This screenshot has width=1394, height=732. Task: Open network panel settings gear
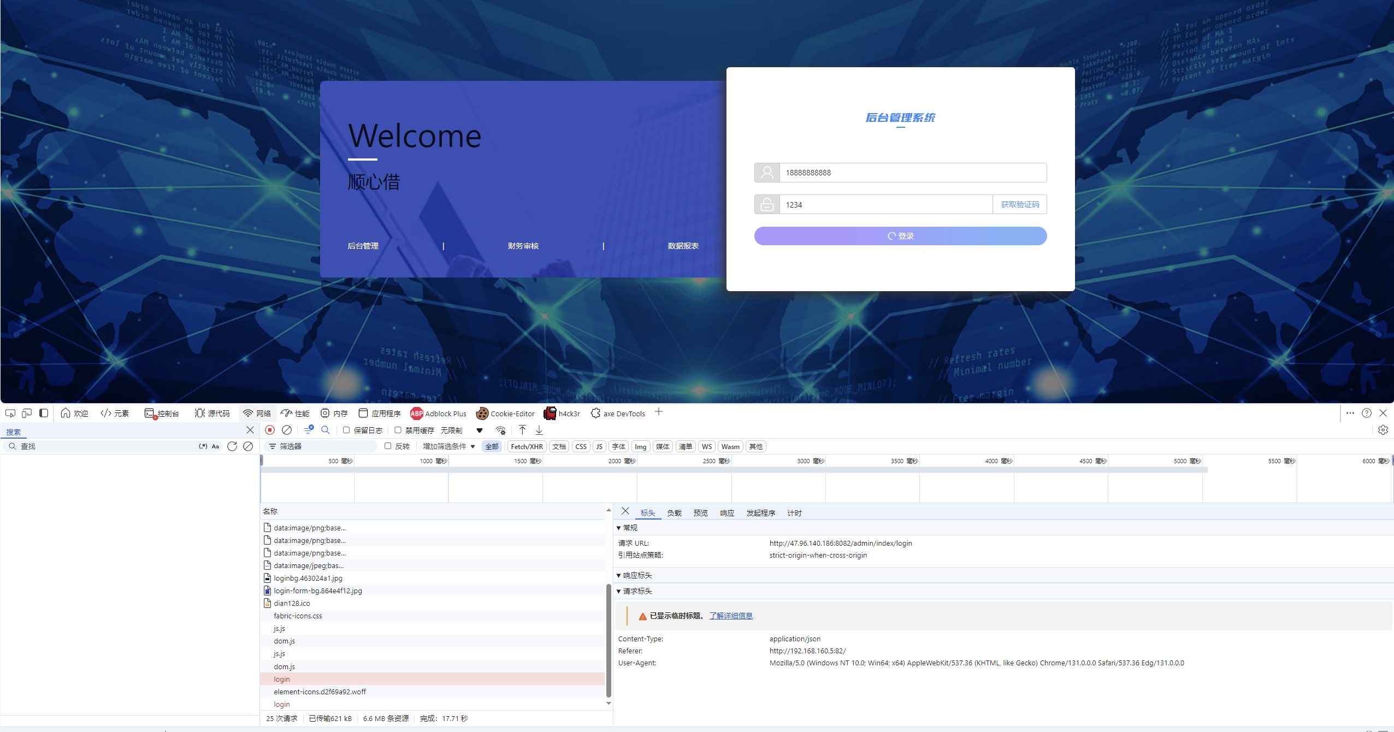coord(1383,430)
